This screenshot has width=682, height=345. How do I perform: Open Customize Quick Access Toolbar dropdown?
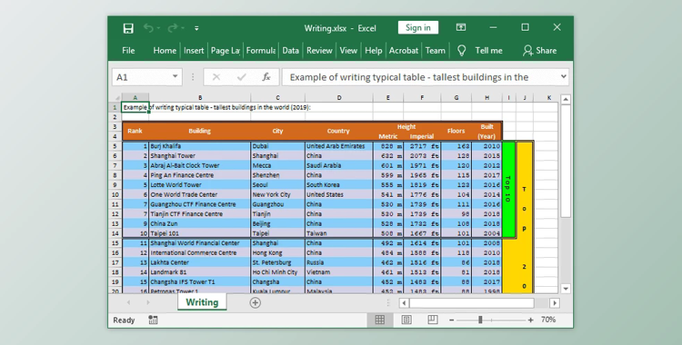pyautogui.click(x=196, y=28)
